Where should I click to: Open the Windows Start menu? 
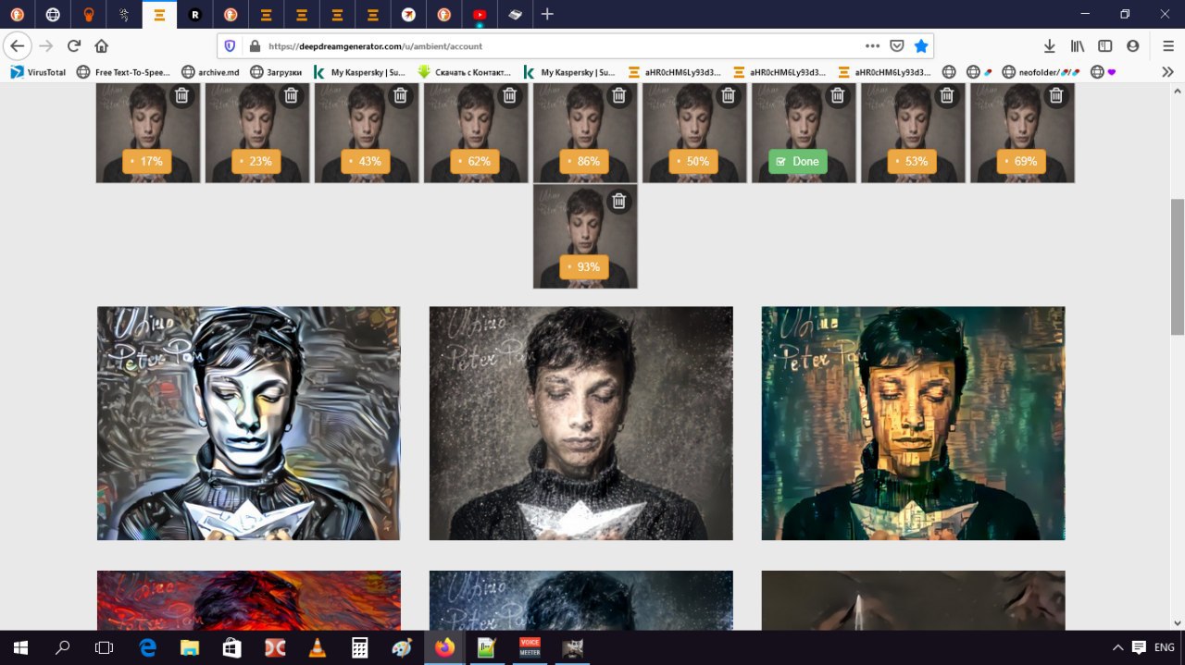pos(20,647)
